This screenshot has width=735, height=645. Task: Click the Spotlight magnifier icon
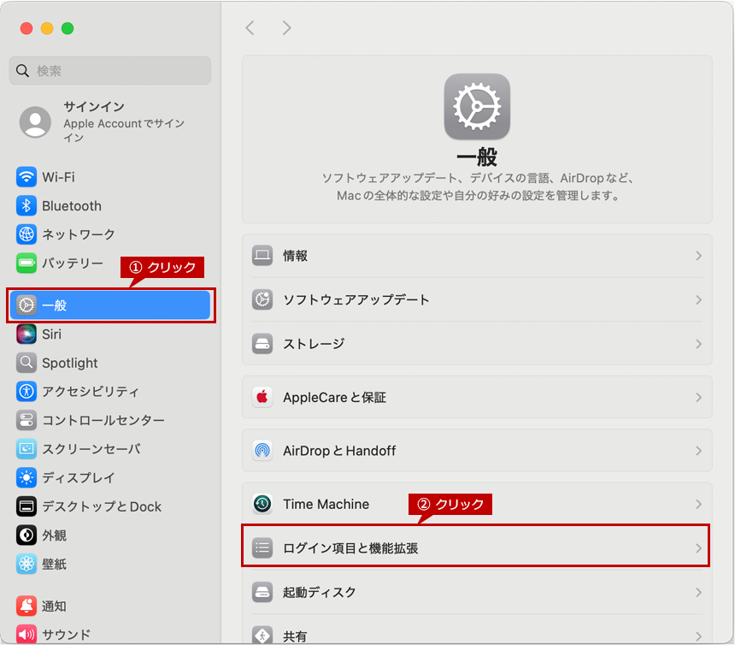[26, 363]
